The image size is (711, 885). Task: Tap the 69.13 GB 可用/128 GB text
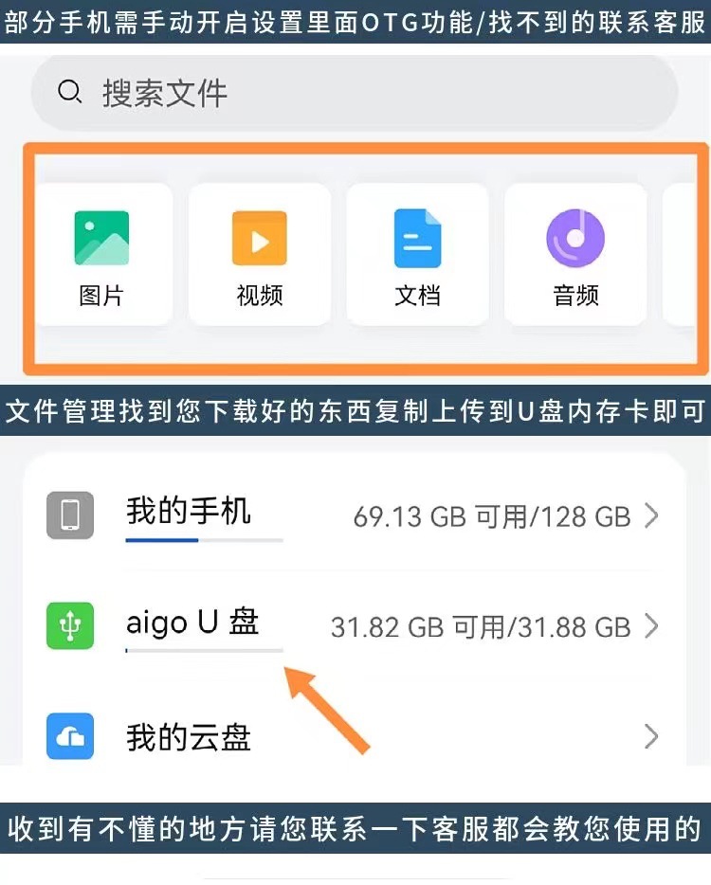pos(492,515)
